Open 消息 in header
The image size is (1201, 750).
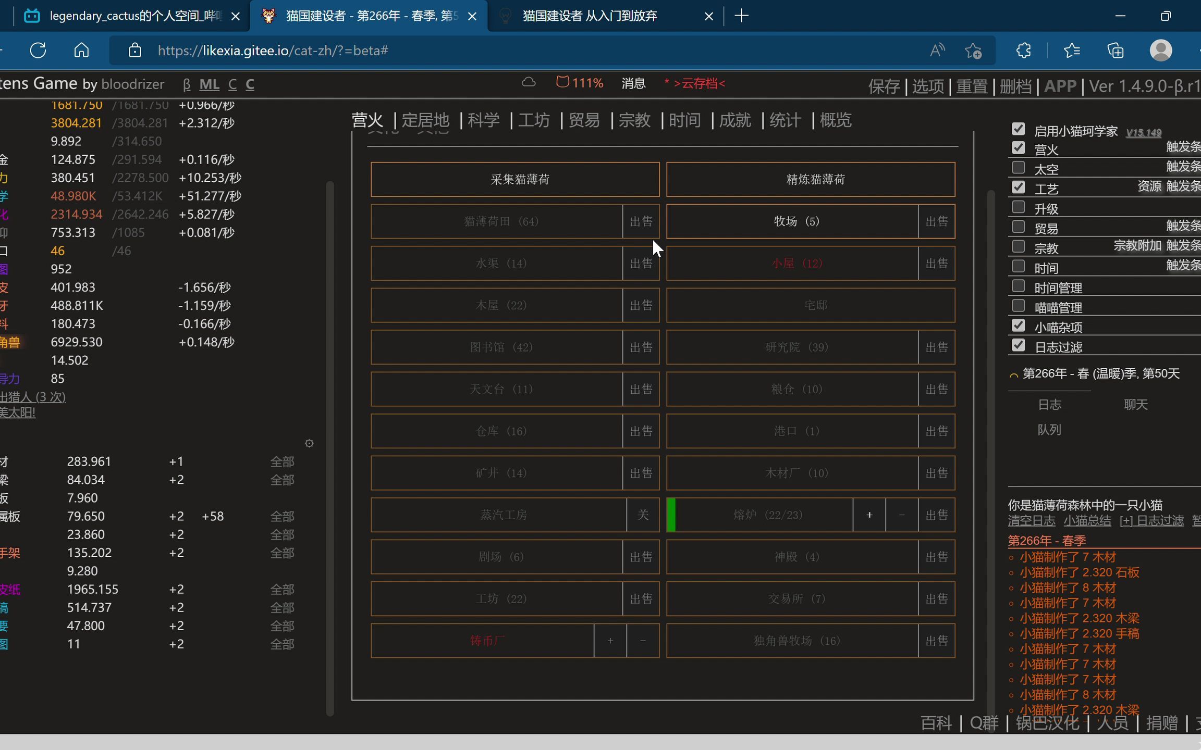pyautogui.click(x=633, y=83)
